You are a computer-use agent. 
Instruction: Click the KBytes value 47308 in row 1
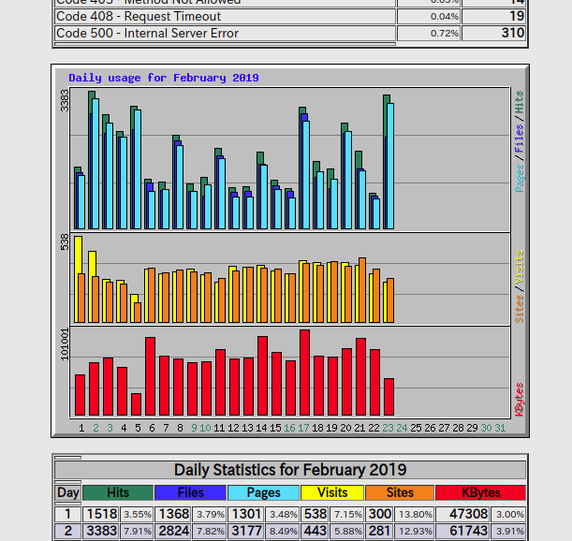coord(468,514)
